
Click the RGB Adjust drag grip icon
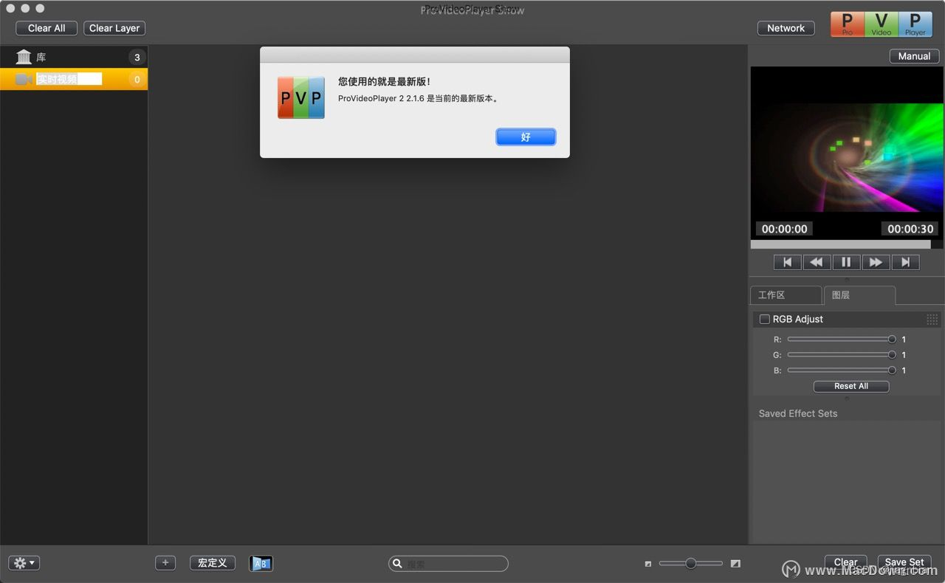[932, 320]
